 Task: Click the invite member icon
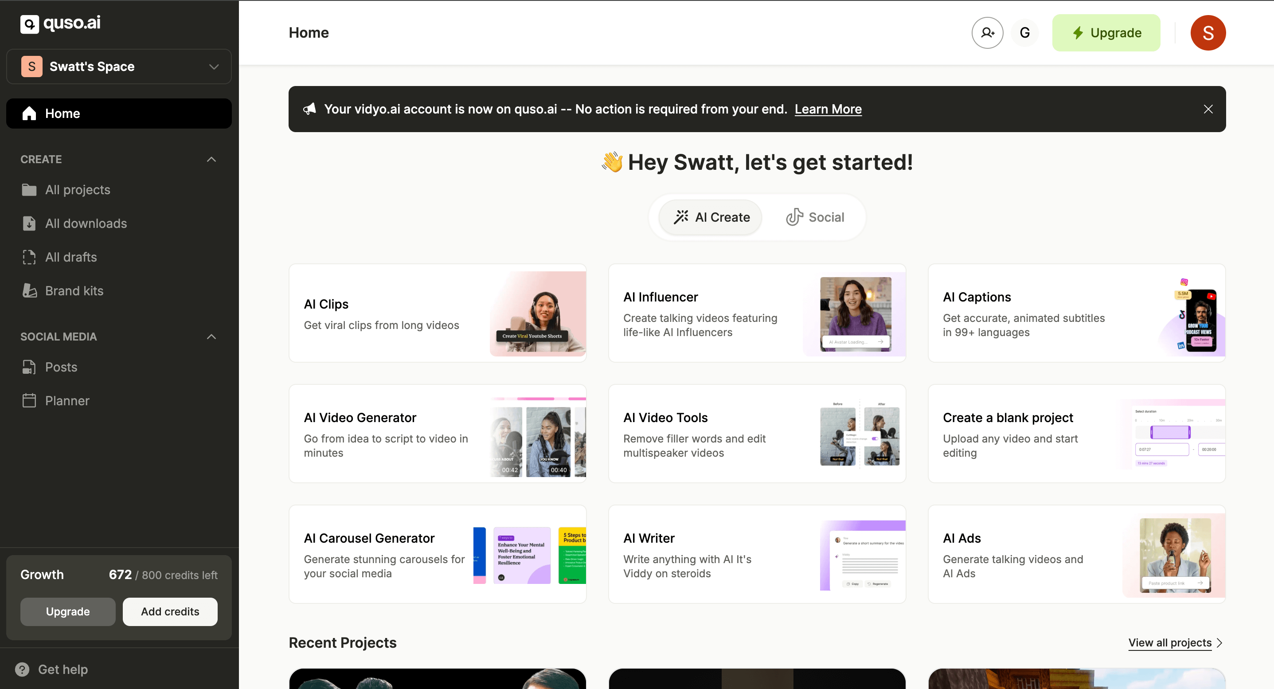987,33
